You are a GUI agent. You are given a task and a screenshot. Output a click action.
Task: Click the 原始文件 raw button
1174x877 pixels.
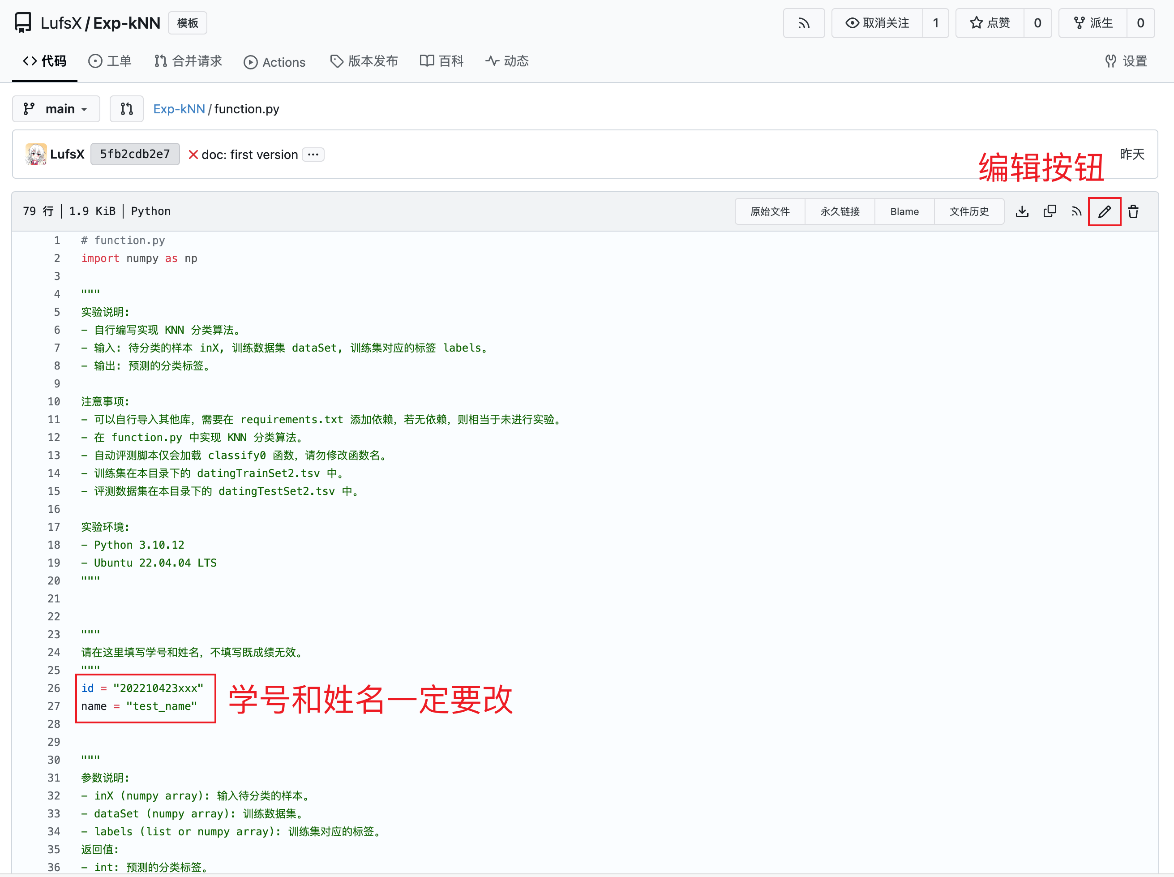[x=770, y=212]
